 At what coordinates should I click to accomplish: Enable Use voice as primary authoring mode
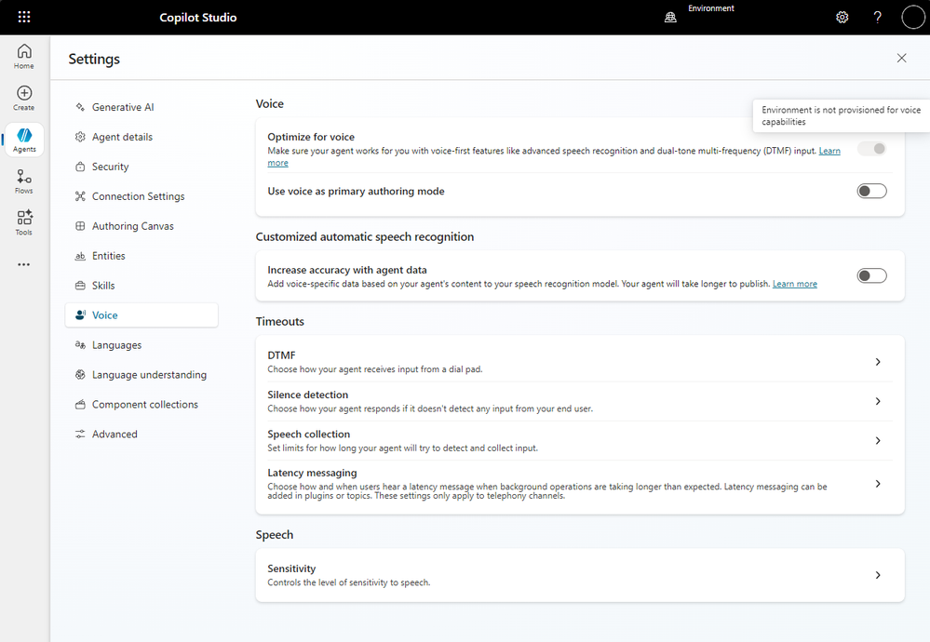[871, 191]
